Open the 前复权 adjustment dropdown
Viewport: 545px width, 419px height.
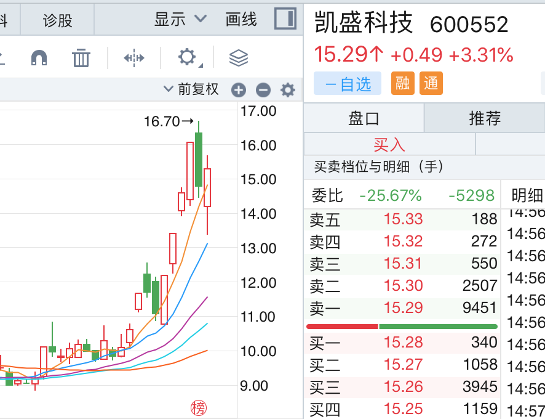pyautogui.click(x=191, y=89)
